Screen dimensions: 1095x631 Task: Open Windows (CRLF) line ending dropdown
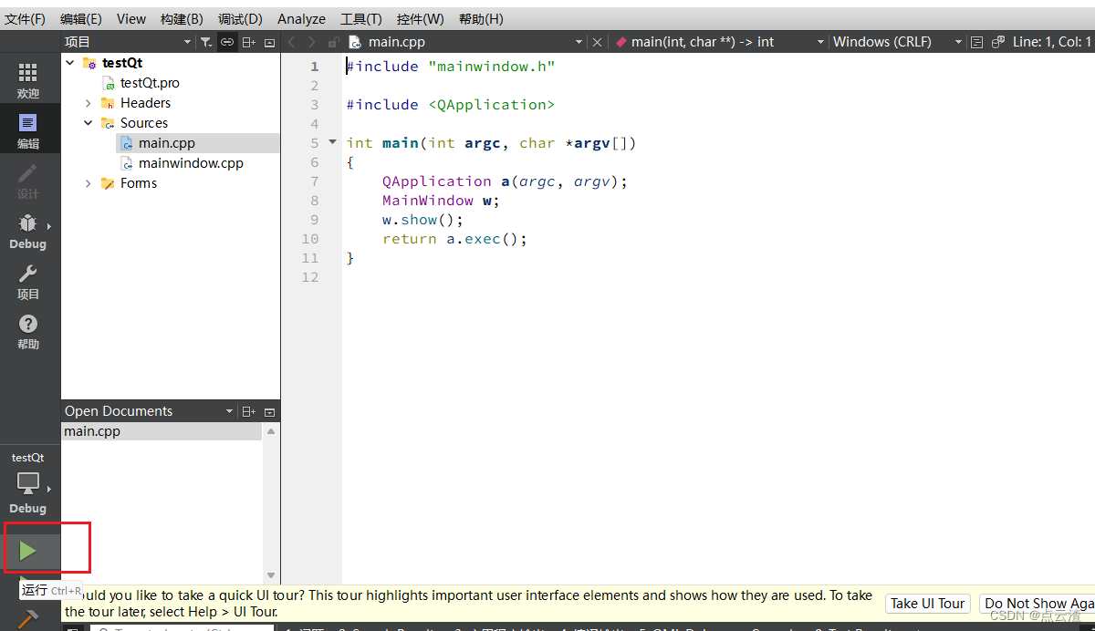coord(897,42)
